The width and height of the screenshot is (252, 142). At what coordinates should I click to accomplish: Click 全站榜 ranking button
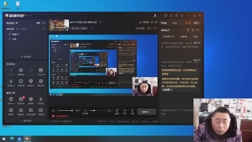(140, 28)
